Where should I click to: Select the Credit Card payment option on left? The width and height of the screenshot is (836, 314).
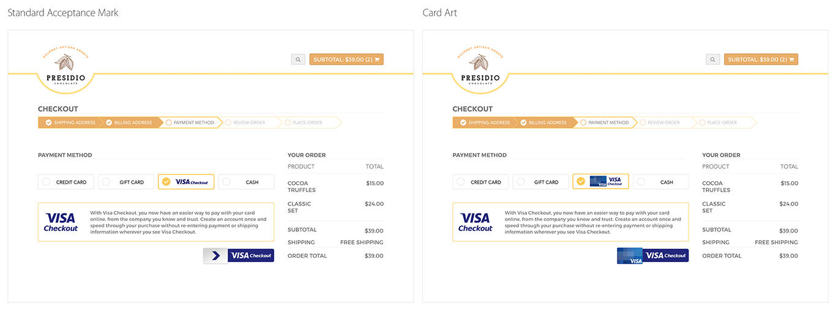pyautogui.click(x=65, y=182)
